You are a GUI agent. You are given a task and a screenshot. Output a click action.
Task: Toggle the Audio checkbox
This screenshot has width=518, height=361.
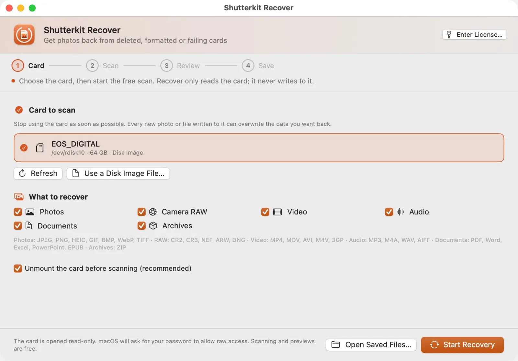coord(389,212)
